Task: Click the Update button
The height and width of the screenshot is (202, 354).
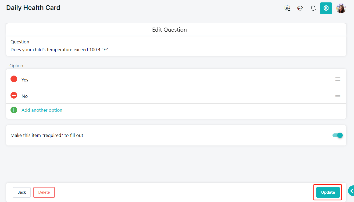Action: click(328, 192)
